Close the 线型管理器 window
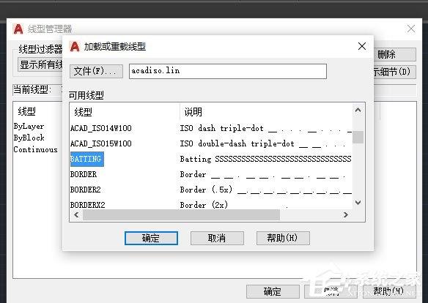Screen dimensions: 428x303 (411, 29)
